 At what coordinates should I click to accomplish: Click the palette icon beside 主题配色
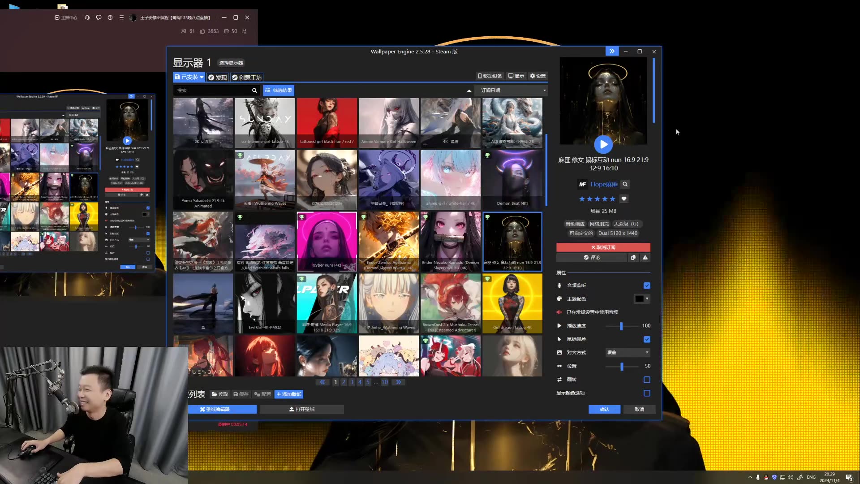[x=559, y=299]
